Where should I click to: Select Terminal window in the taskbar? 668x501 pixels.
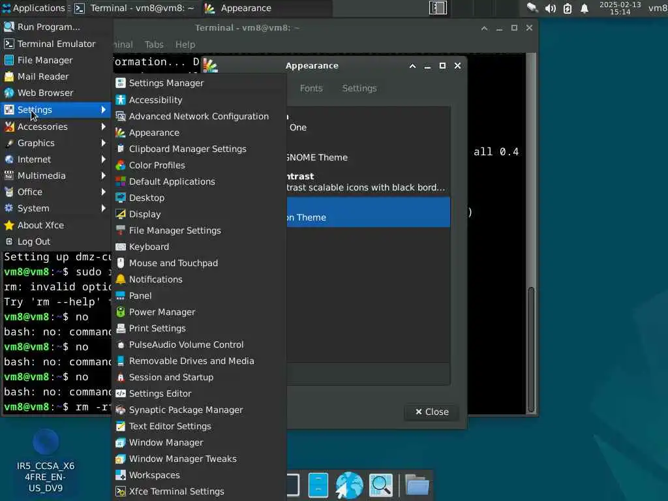(x=134, y=8)
